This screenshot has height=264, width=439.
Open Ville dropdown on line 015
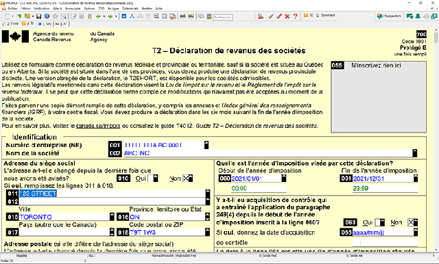(112, 217)
